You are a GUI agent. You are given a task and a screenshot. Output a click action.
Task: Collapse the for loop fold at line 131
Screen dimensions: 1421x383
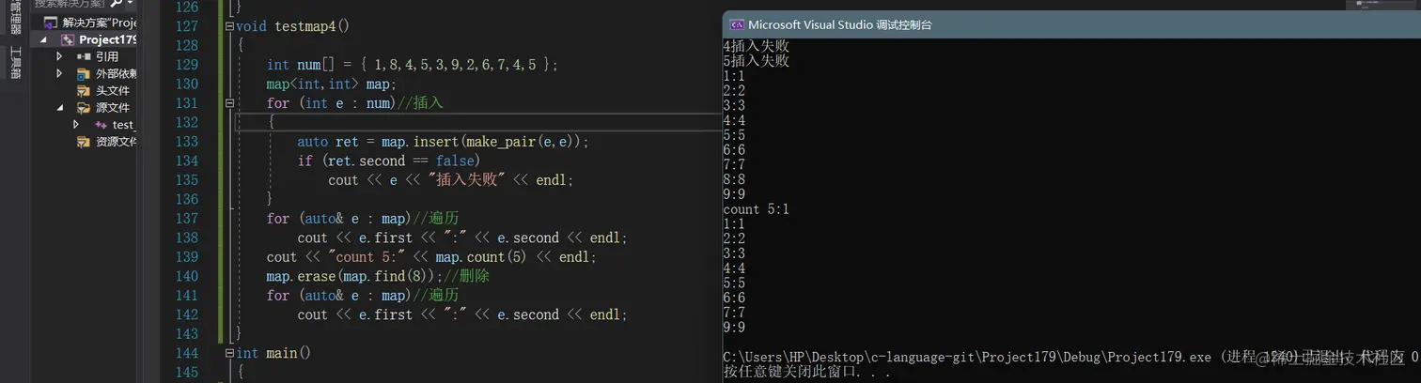(x=229, y=103)
